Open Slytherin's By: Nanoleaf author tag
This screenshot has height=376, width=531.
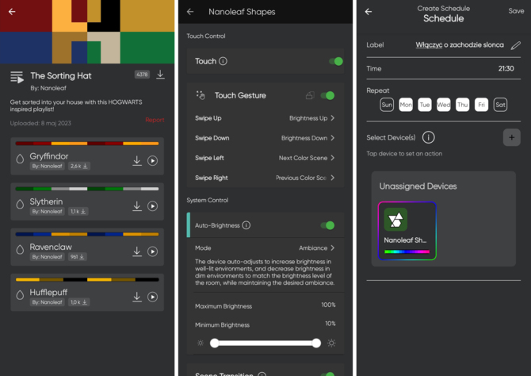tap(47, 212)
